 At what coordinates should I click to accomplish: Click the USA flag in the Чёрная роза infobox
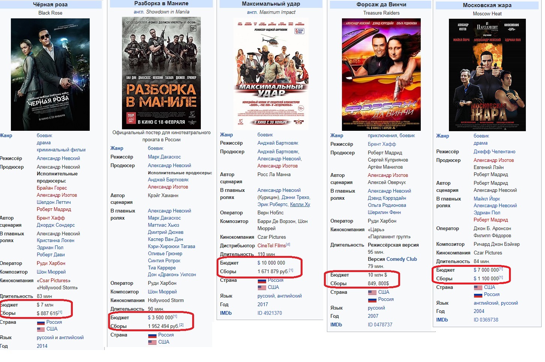pos(41,329)
